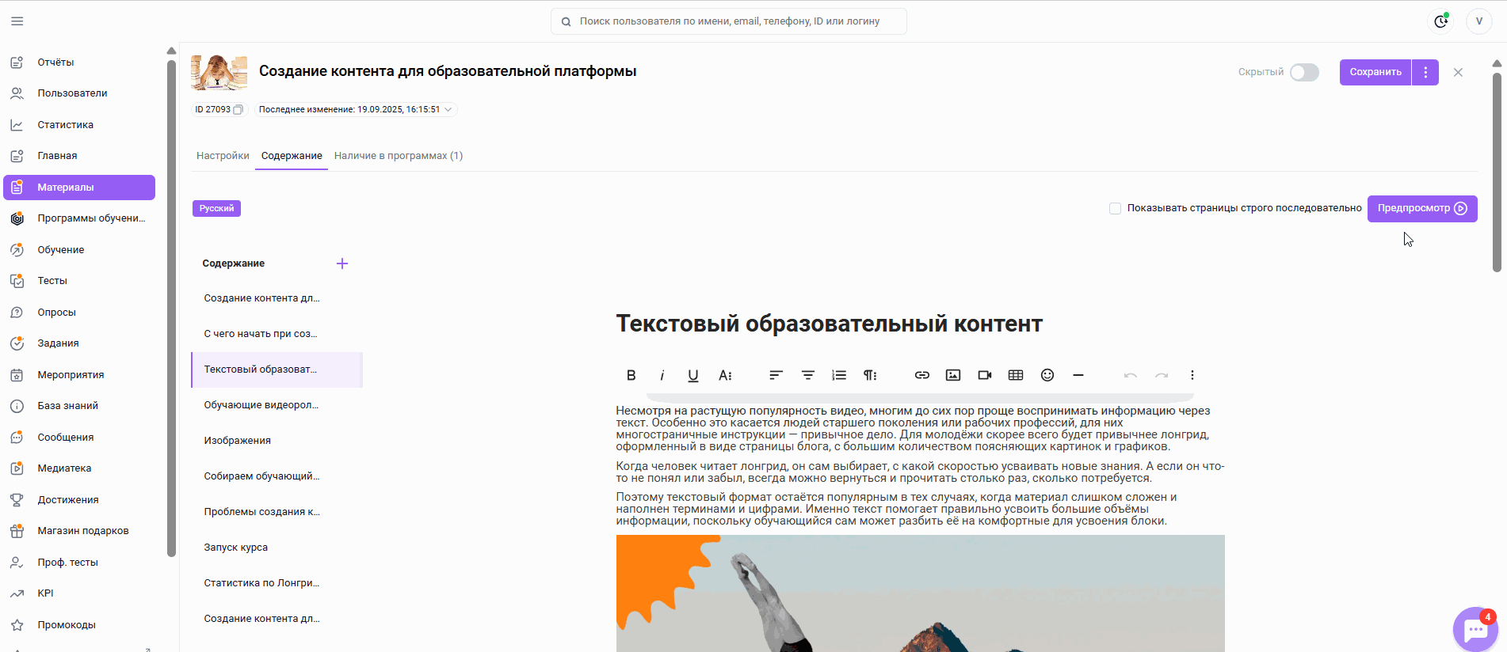Open the support chat bubble
This screenshot has height=652, width=1507.
coord(1475,630)
